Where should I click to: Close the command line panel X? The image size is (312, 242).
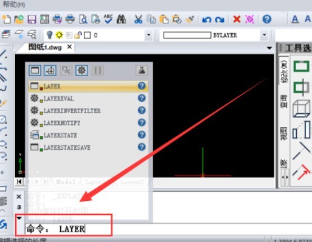[x=19, y=197]
